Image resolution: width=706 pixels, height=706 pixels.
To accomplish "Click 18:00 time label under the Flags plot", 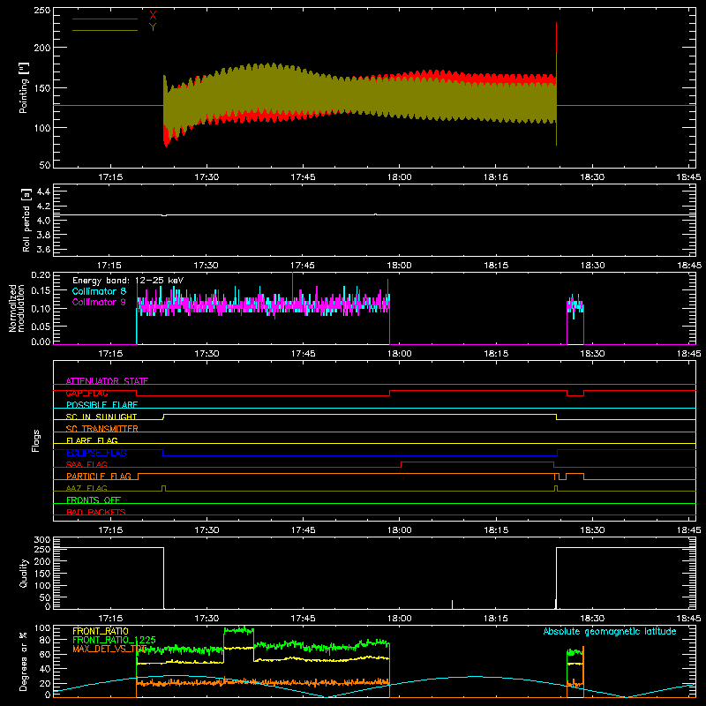I will (x=400, y=530).
